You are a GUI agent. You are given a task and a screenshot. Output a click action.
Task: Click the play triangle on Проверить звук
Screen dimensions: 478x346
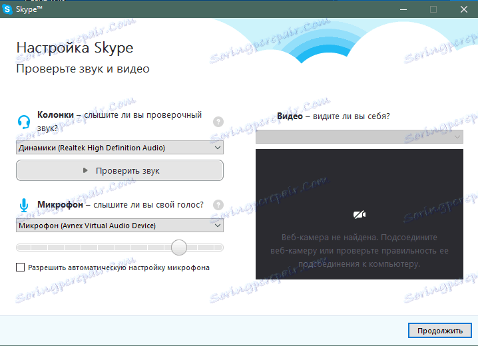85,170
